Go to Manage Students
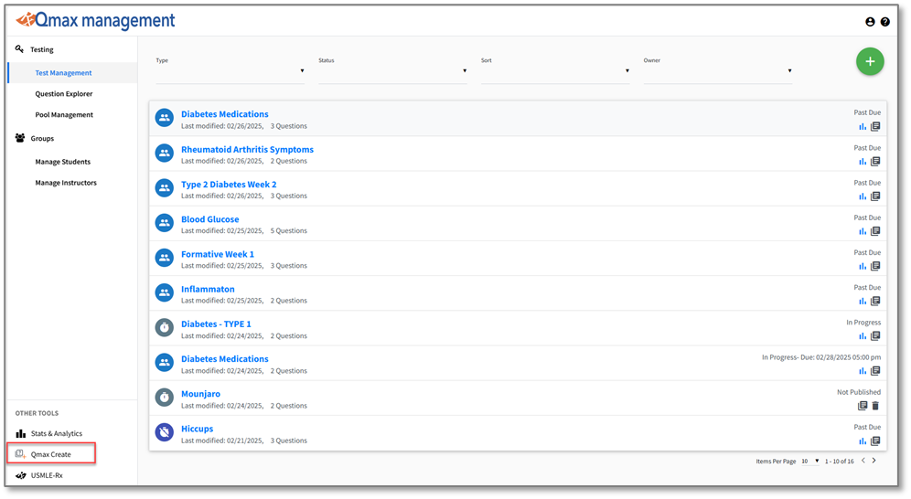The height and width of the screenshot is (499, 911). click(63, 162)
